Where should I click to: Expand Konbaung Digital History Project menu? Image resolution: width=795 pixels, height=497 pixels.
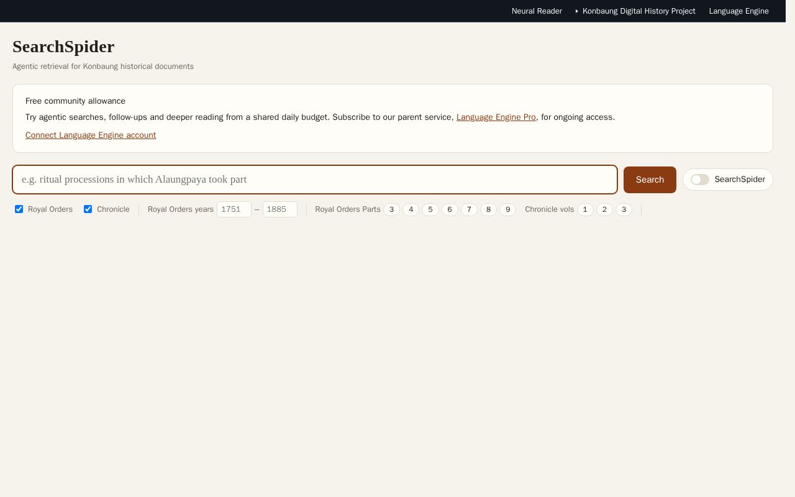[x=635, y=11]
